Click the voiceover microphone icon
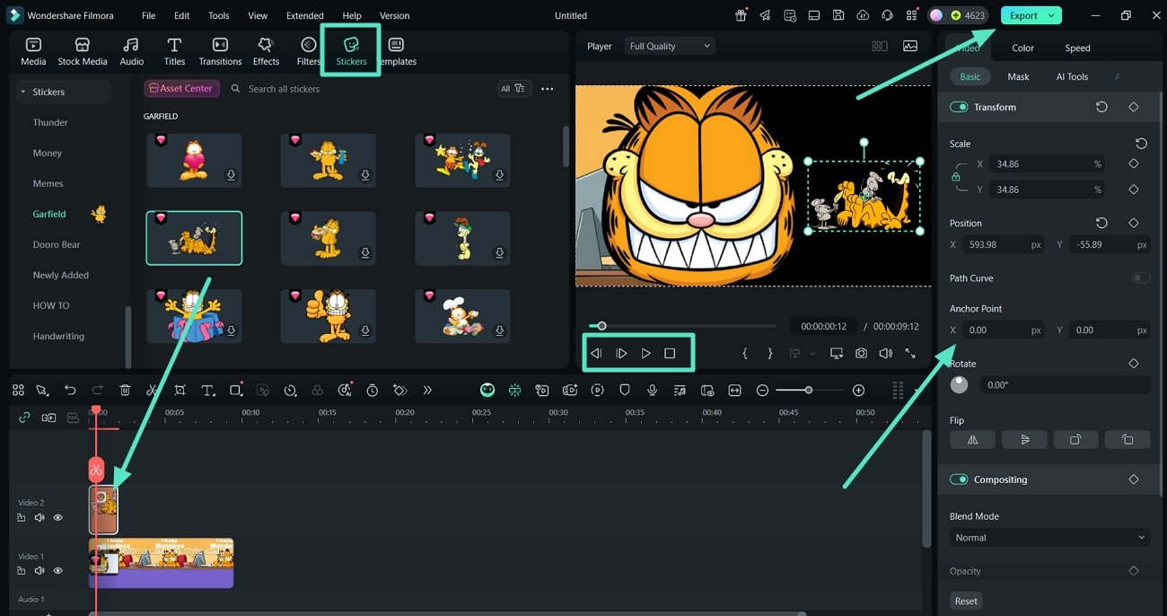Image resolution: width=1167 pixels, height=616 pixels. tap(652, 391)
